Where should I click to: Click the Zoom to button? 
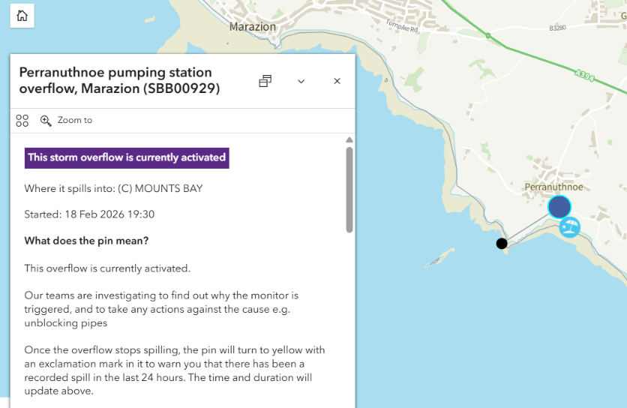pos(67,120)
